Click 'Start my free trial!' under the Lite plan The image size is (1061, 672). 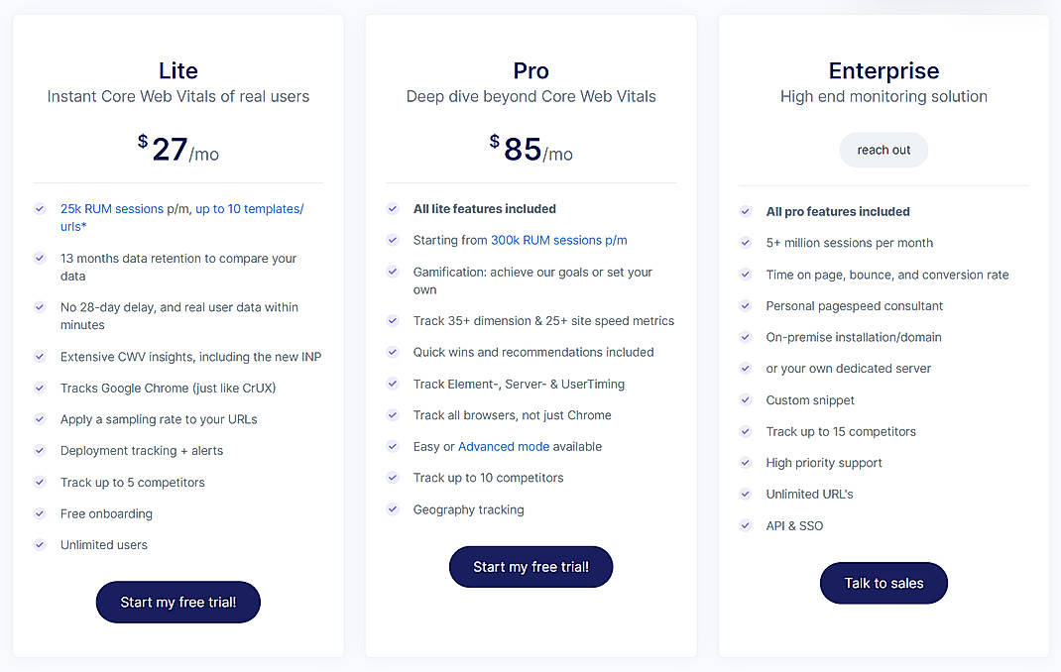[x=177, y=602]
